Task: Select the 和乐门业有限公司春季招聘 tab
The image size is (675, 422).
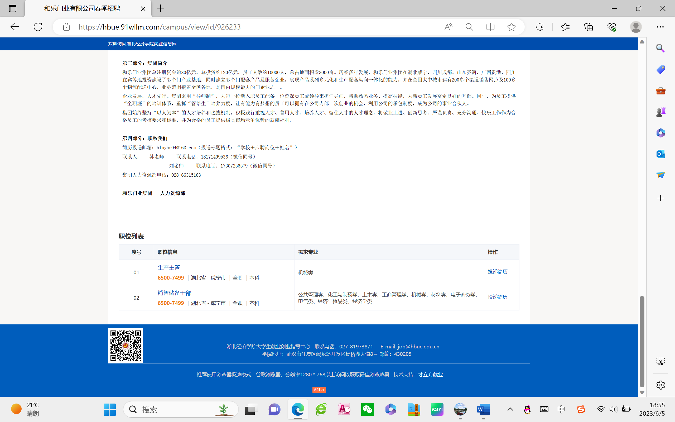Action: (82, 8)
